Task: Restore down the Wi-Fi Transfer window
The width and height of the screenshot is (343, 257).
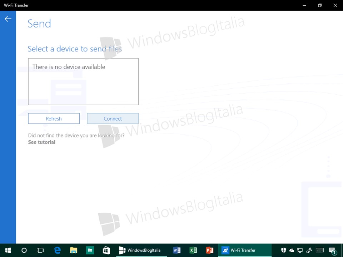Action: pos(320,5)
